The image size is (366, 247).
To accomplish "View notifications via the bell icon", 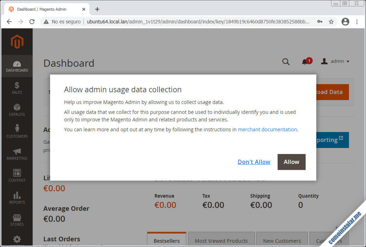I will tap(305, 61).
